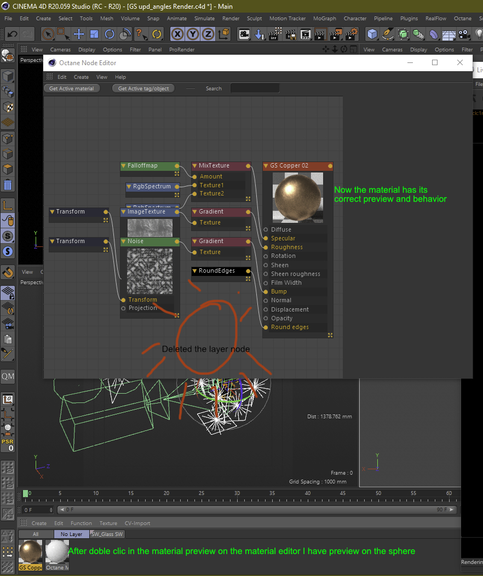Collapse the RoundEdges node
Image resolution: width=483 pixels, height=576 pixels.
194,271
